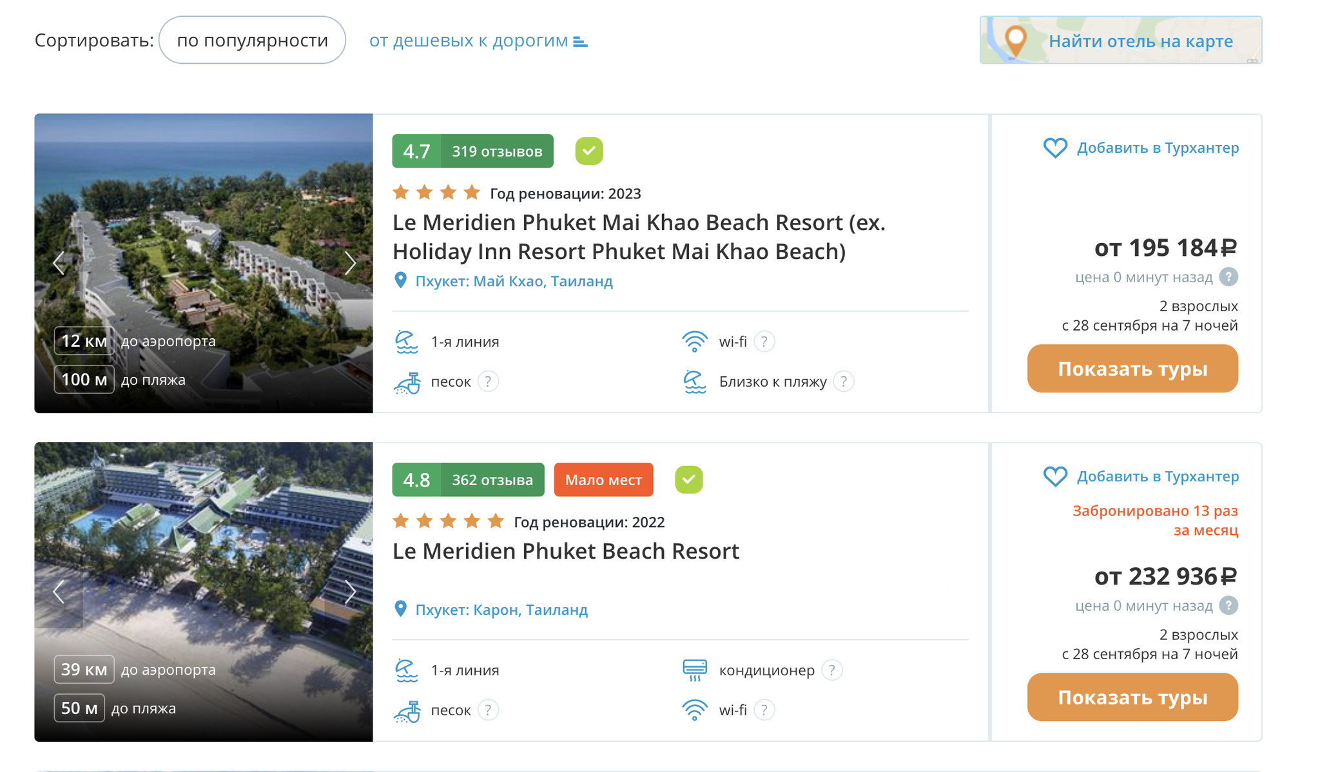Click Год реновации: 2022 text
The image size is (1320, 772).
589,522
